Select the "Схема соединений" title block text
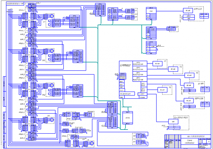The image size is (213, 149). tap(189, 141)
